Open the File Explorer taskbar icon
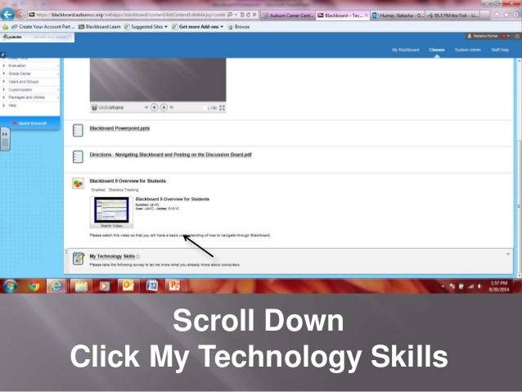This screenshot has width=522, height=392. coord(81,286)
